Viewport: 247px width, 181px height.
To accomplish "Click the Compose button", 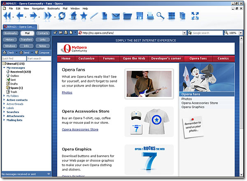I will 42,52.
